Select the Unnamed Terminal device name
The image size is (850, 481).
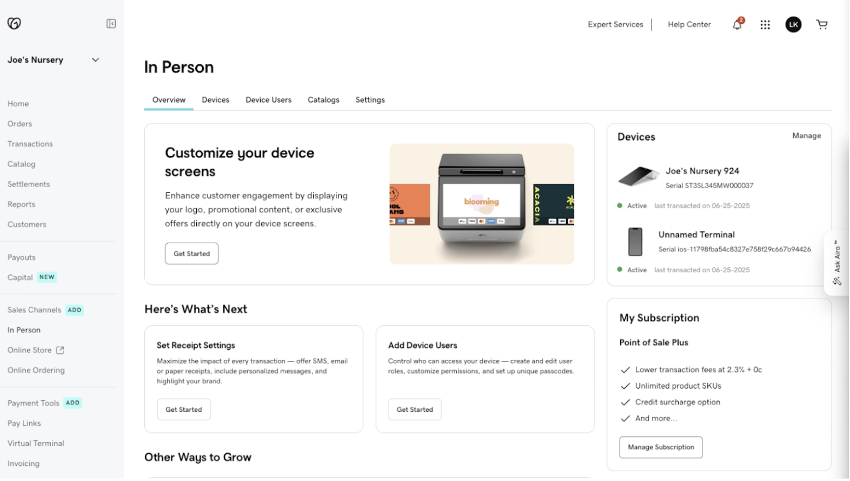698,235
